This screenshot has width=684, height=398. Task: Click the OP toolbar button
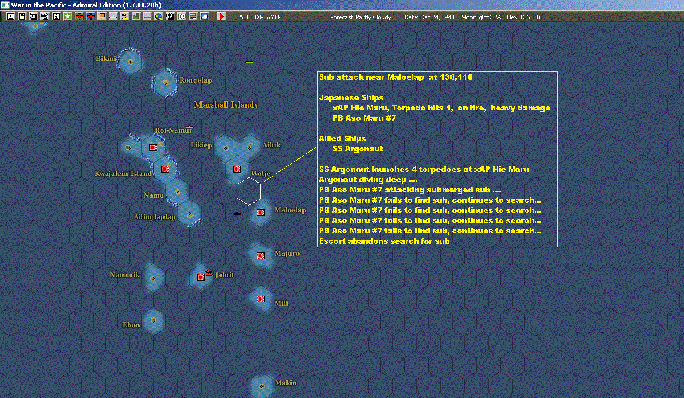click(x=181, y=17)
